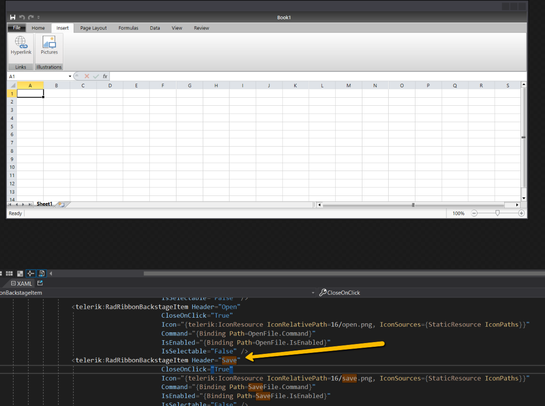Click the zoom slider thumb
This screenshot has width=545, height=406.
click(498, 213)
